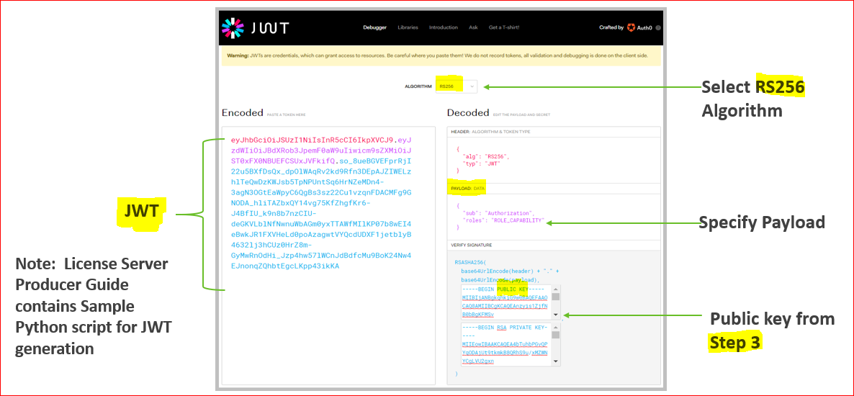Click the public key box scroll-down arrow
The width and height of the screenshot is (854, 396).
tap(556, 315)
